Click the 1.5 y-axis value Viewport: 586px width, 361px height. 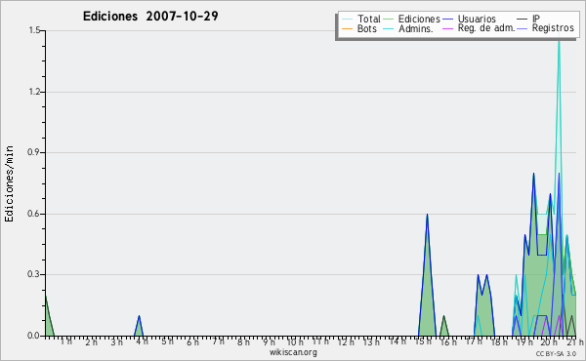[34, 30]
